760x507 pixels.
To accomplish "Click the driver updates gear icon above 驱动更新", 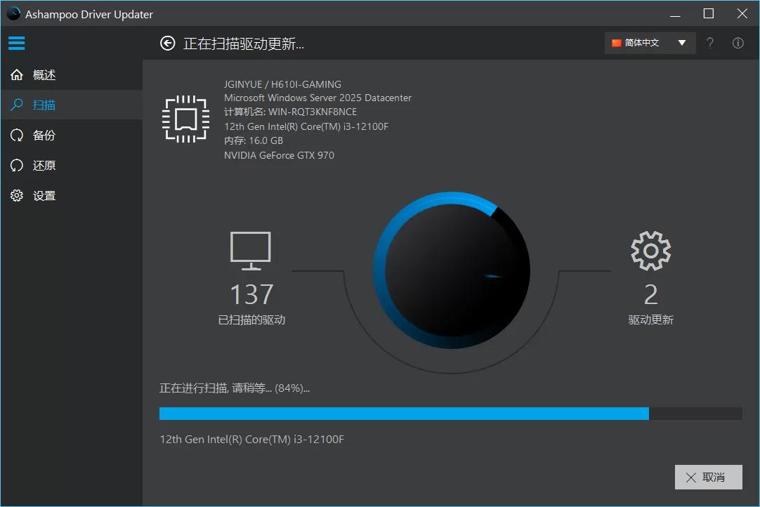I will coord(650,250).
